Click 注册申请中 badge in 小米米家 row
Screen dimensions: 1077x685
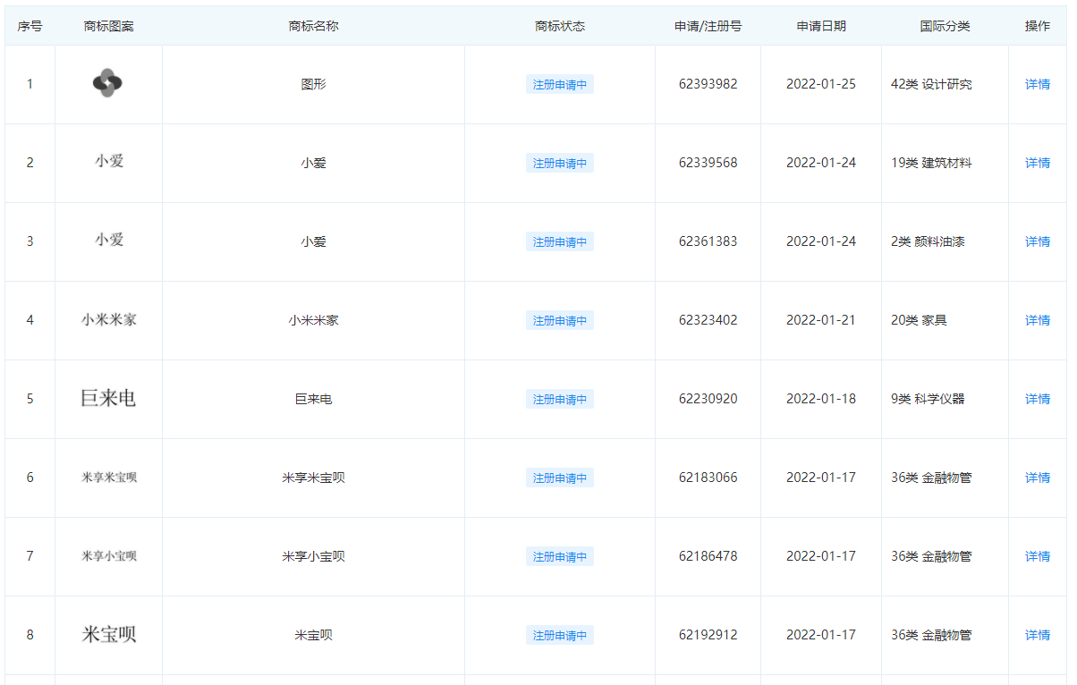(x=560, y=321)
